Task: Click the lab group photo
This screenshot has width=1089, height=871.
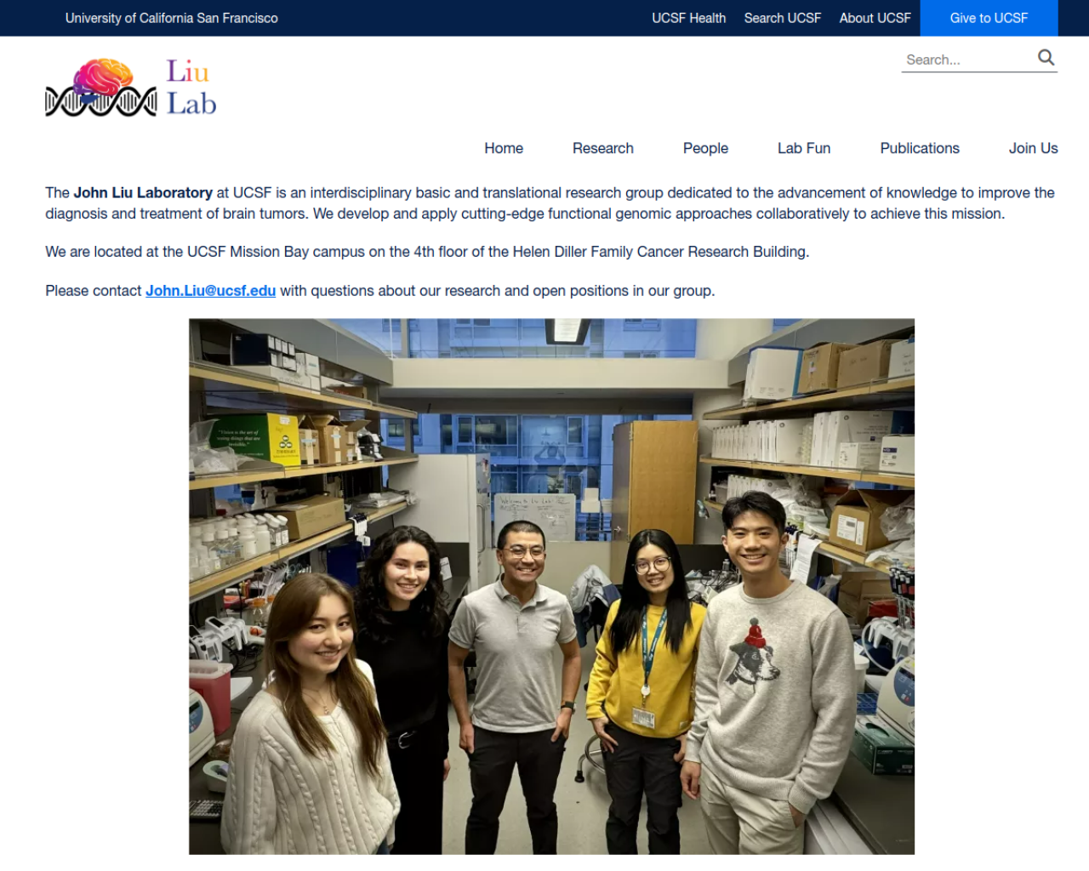Action: click(551, 586)
